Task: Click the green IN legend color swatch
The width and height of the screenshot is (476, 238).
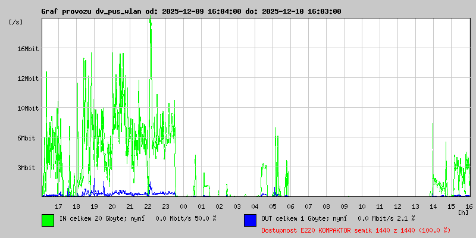Action: coord(48,220)
